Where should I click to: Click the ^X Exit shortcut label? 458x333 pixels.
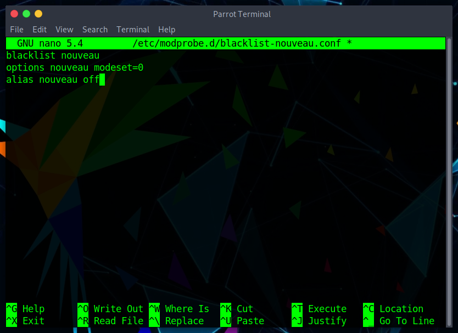[26, 321]
